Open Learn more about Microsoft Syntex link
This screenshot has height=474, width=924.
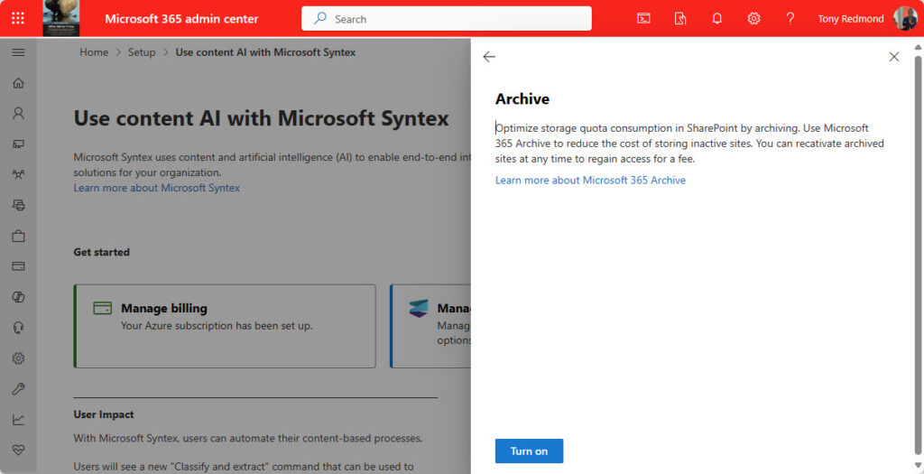(157, 188)
